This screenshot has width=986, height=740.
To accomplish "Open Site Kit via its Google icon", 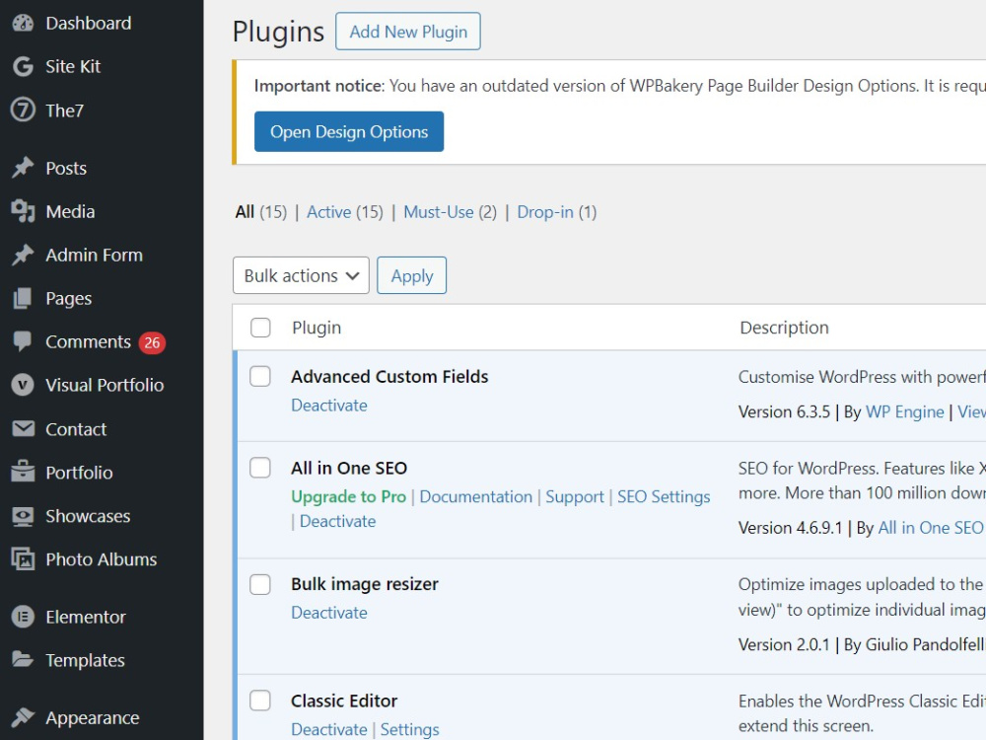I will [x=23, y=67].
